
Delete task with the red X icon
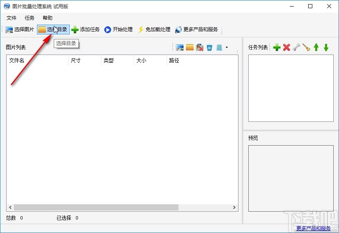(x=286, y=47)
